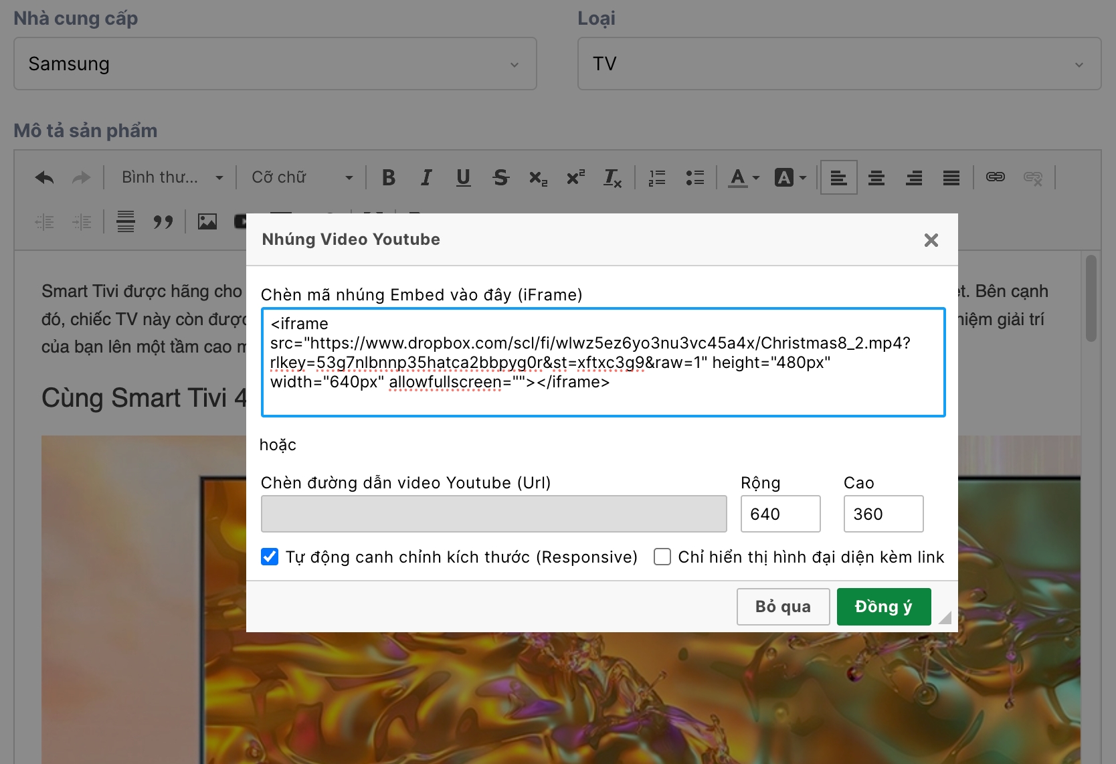Click the green Đồng ý button
Image resolution: width=1116 pixels, height=764 pixels.
pyautogui.click(x=883, y=607)
